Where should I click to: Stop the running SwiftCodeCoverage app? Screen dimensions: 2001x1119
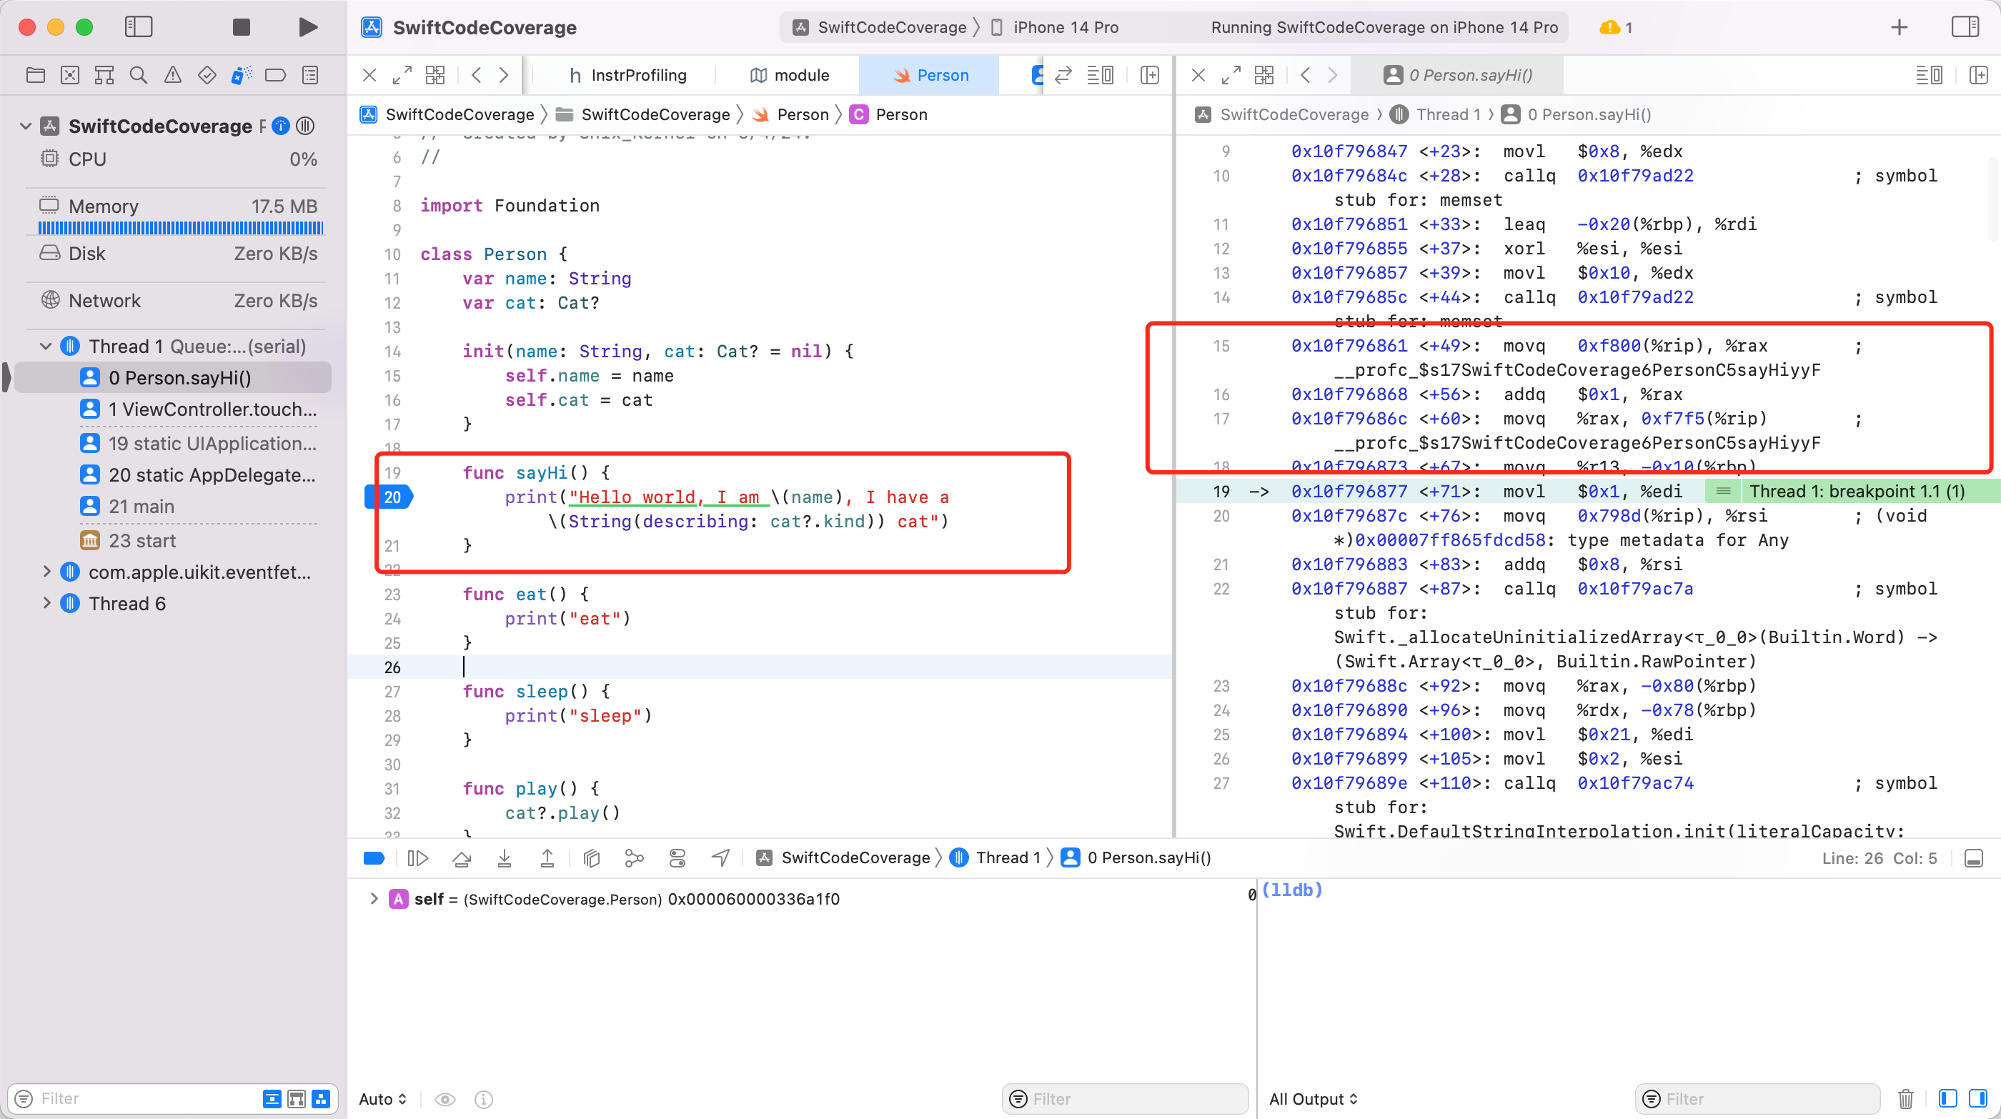[x=242, y=27]
